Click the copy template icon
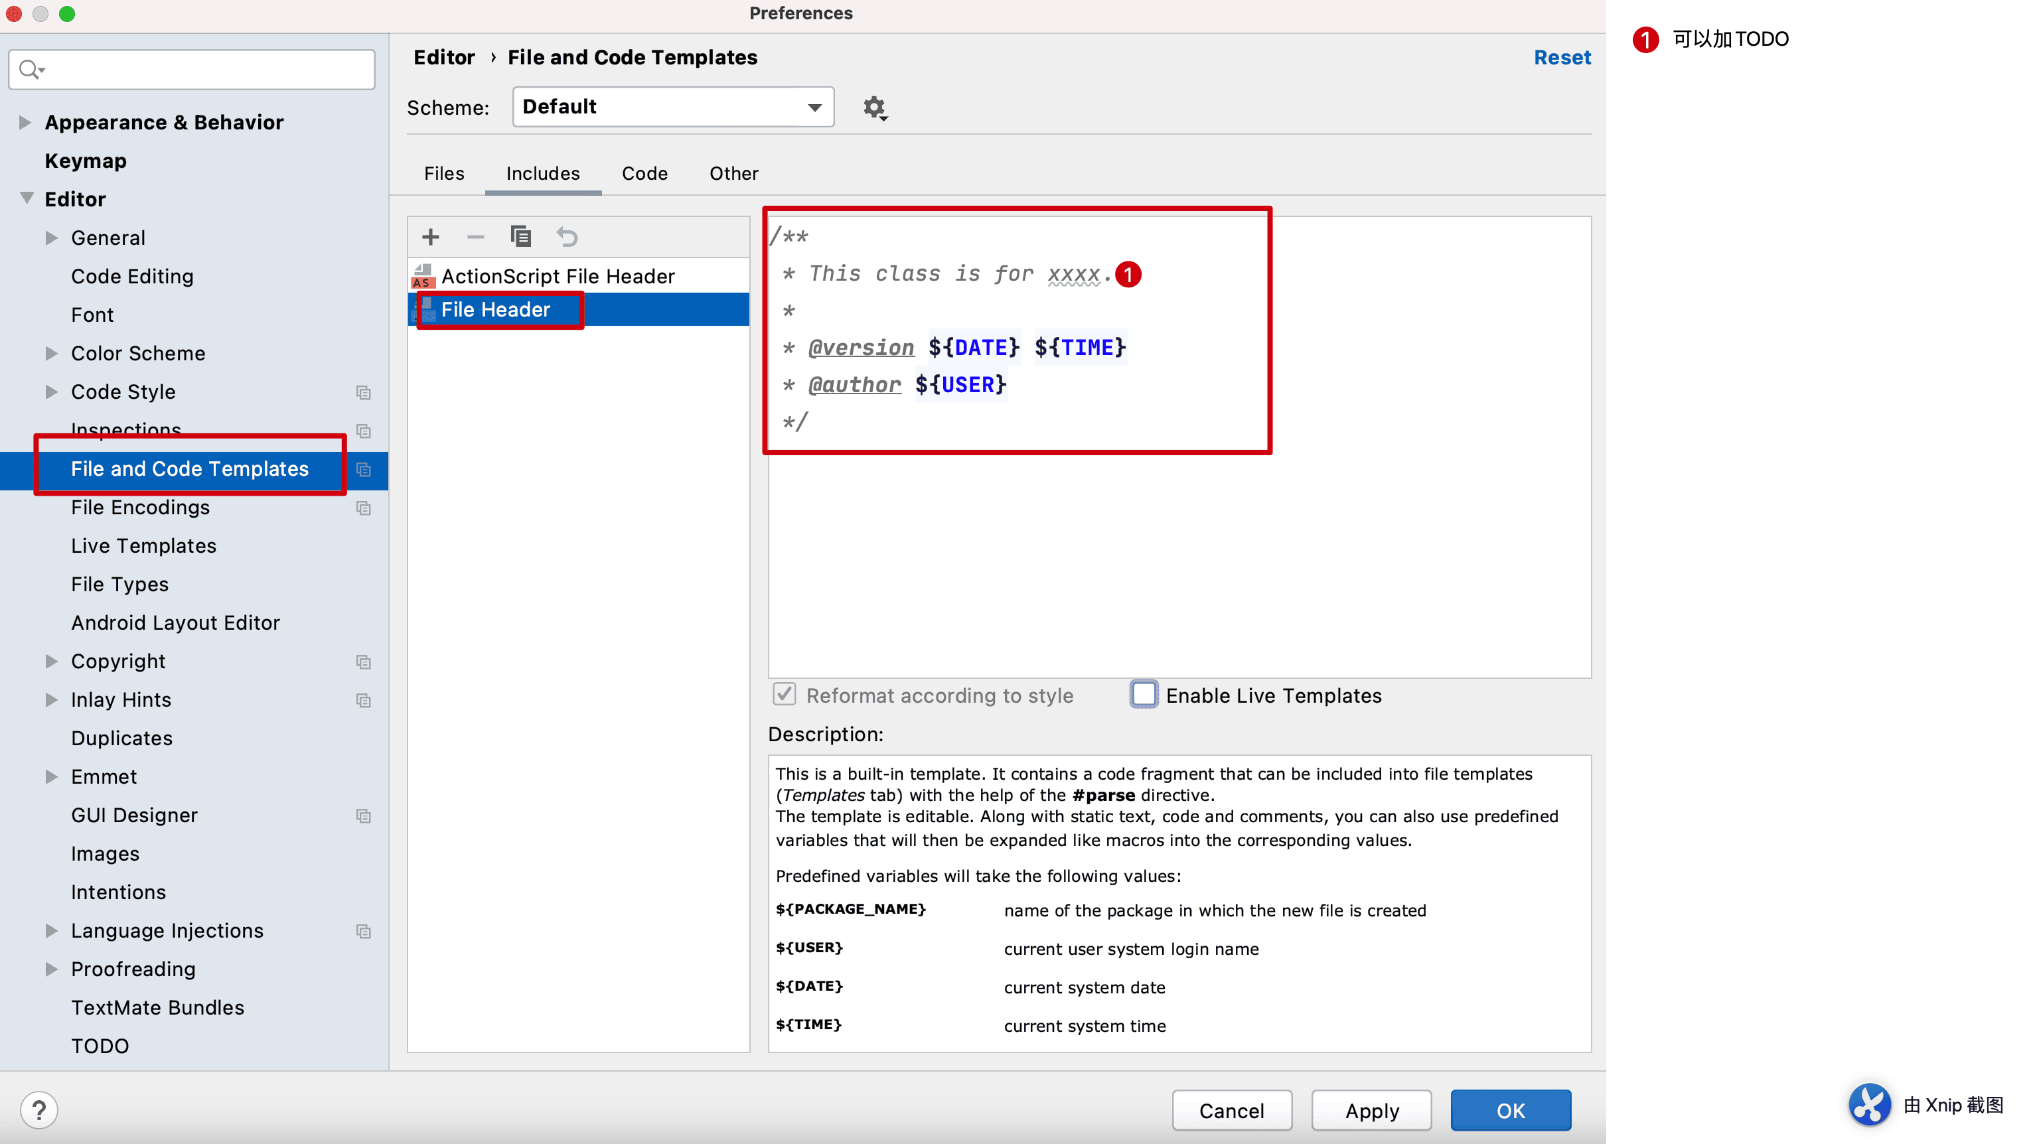This screenshot has width=2031, height=1144. 520,236
